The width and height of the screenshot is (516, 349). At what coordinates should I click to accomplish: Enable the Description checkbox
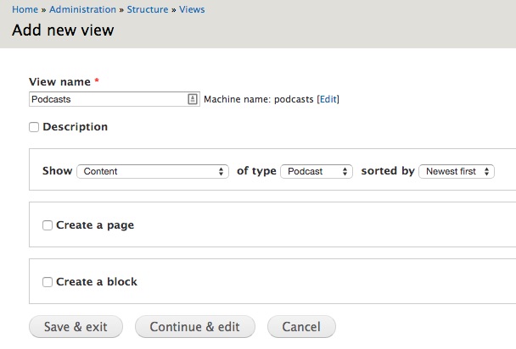[x=34, y=127]
